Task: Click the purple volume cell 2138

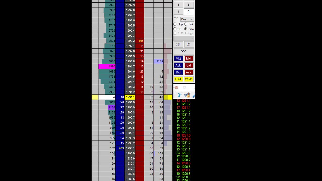Action: pos(112,107)
